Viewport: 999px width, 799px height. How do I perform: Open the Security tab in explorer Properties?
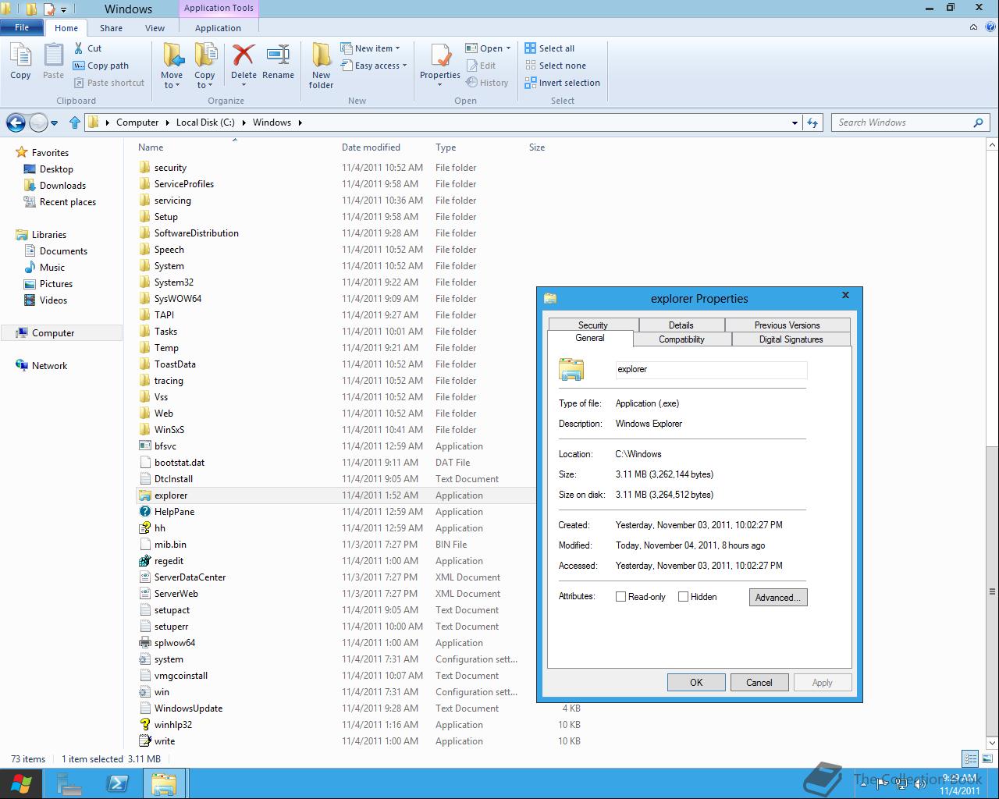(593, 325)
